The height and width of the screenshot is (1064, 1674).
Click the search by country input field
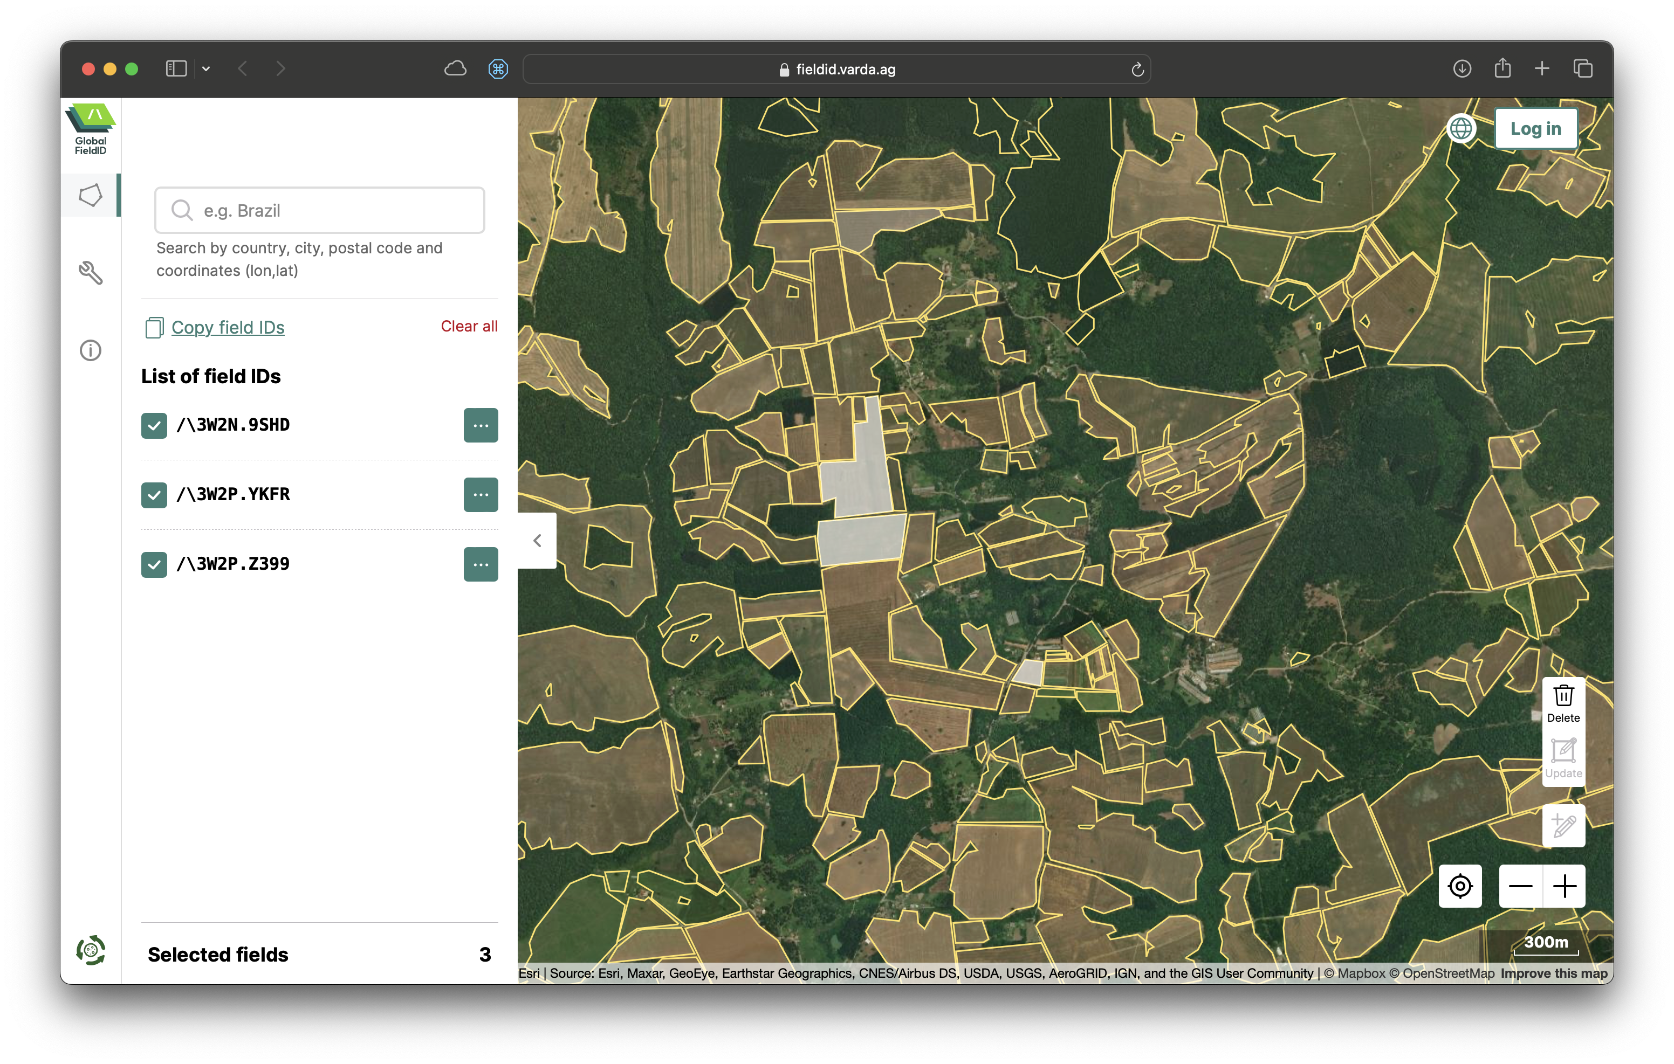point(319,210)
